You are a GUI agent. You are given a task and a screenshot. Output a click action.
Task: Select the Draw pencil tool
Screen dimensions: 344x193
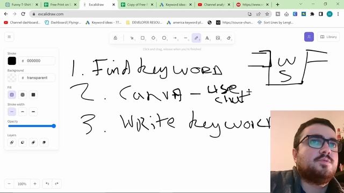pos(196,38)
